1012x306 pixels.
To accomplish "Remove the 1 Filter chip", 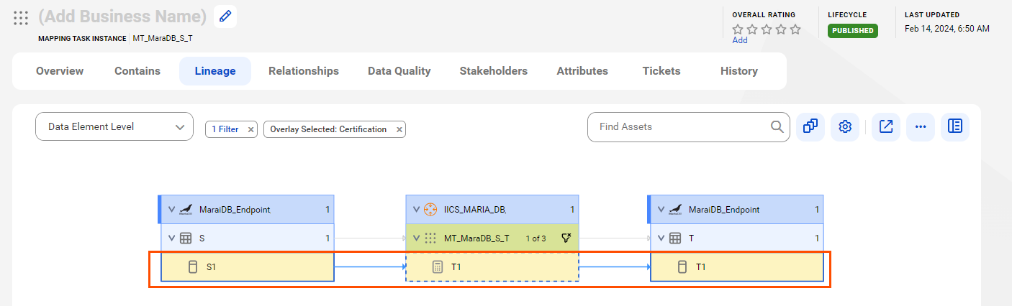I will coord(250,129).
